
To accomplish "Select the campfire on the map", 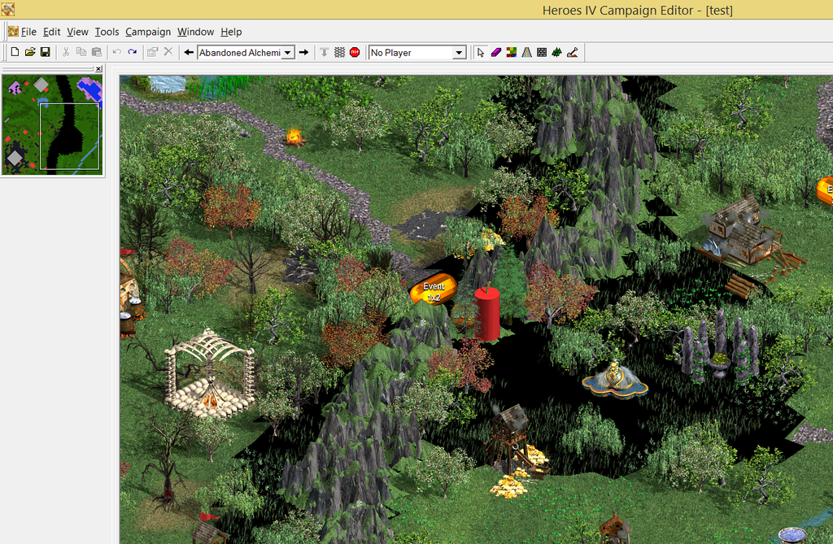I will pyautogui.click(x=294, y=137).
